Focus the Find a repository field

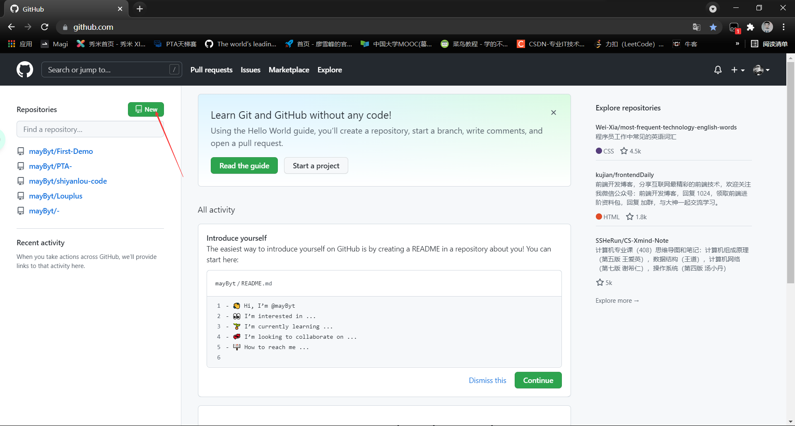90,129
